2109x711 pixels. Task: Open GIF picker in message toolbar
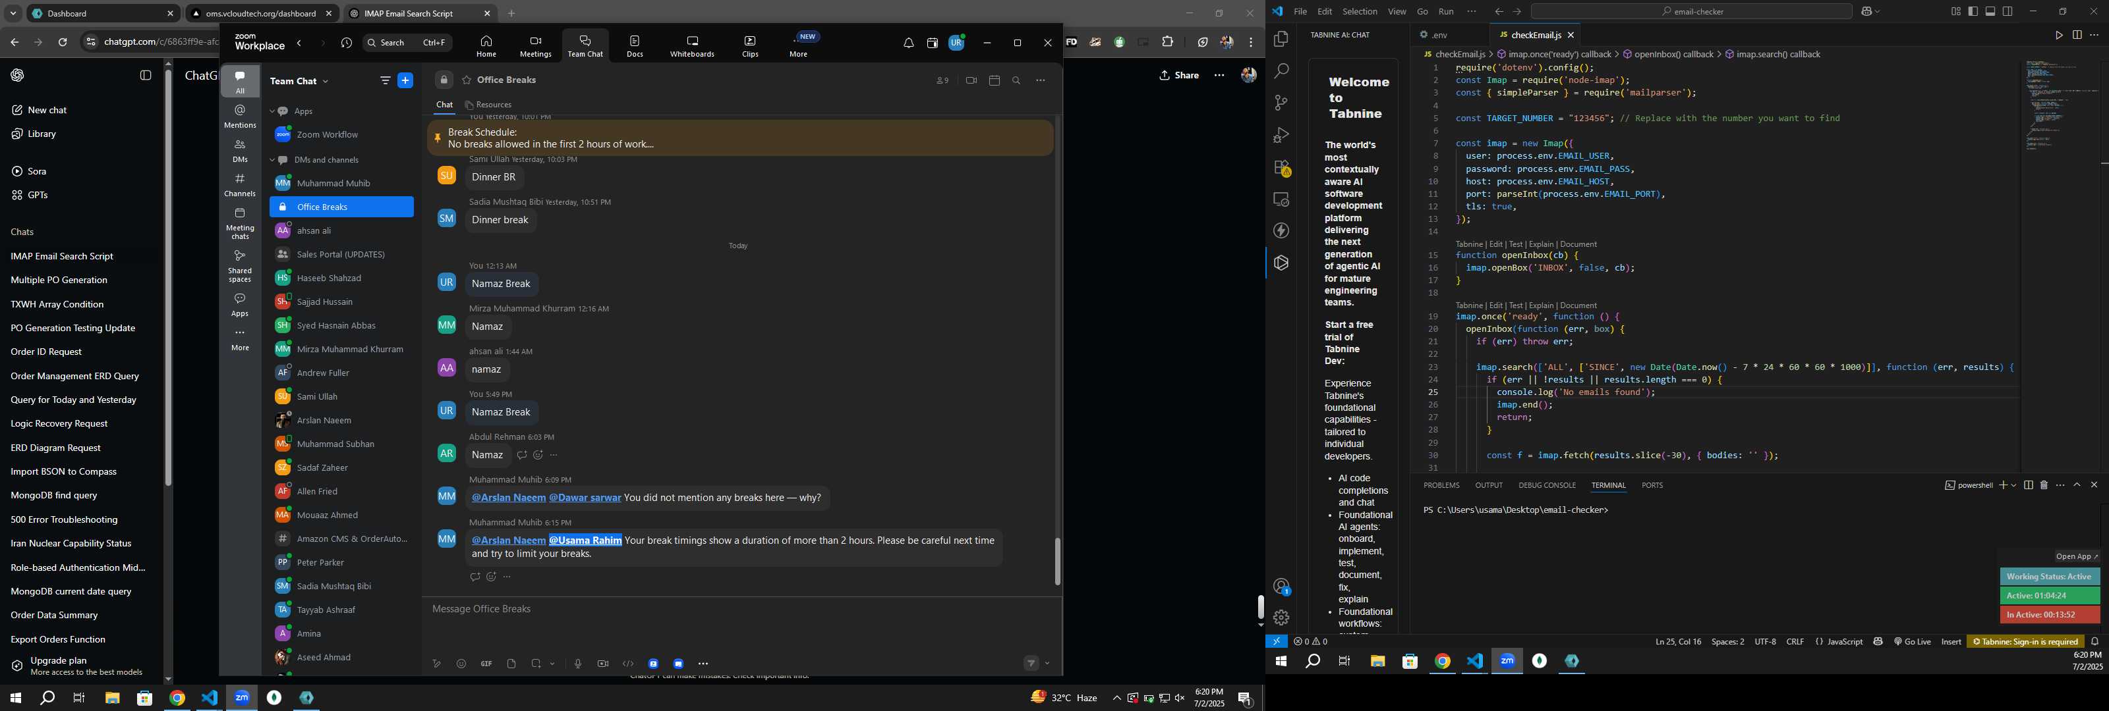pyautogui.click(x=486, y=664)
